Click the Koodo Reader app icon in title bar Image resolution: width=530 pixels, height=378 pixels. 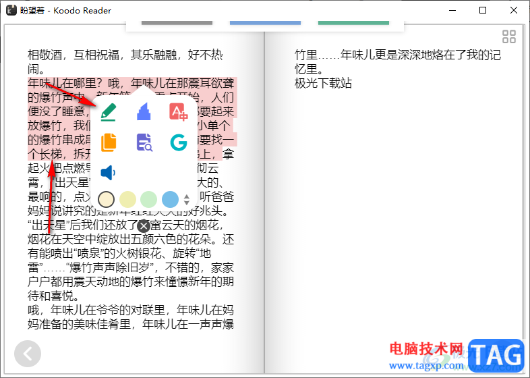point(11,10)
